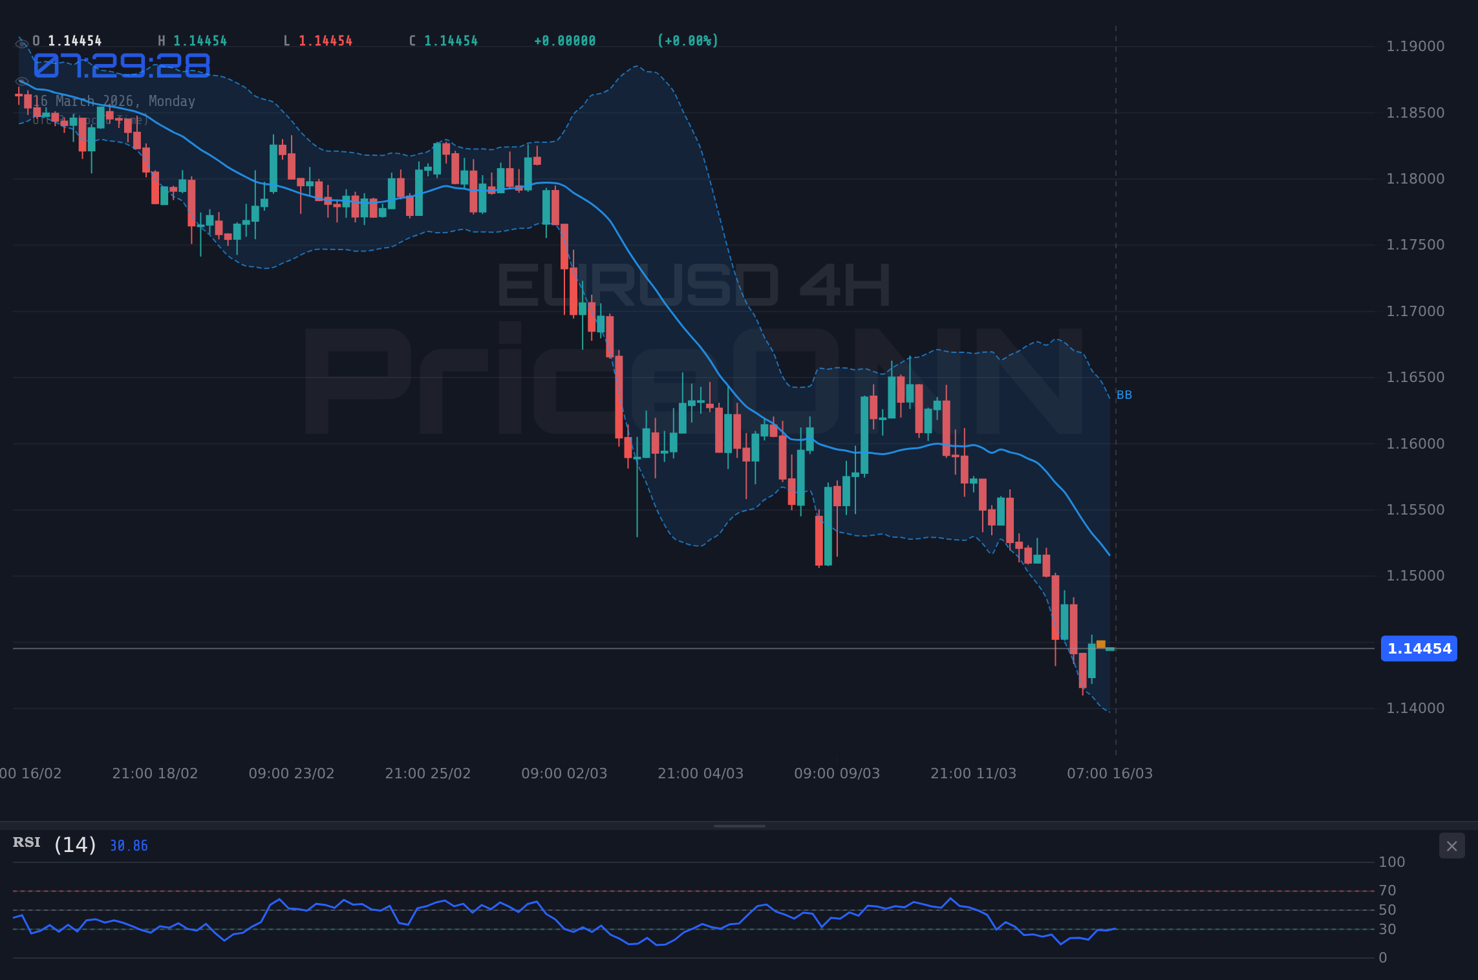Hide the RSI plot using its legend
This screenshot has width=1478, height=980.
[27, 843]
